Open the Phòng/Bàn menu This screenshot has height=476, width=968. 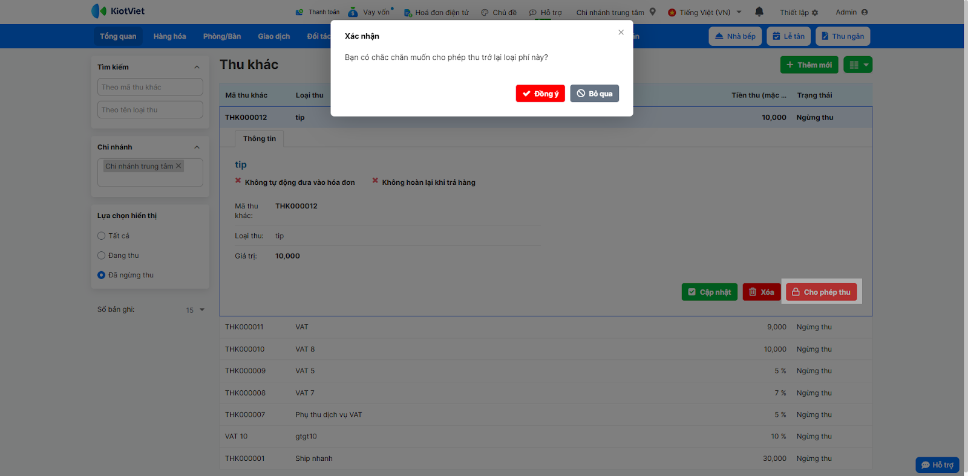[x=222, y=36]
